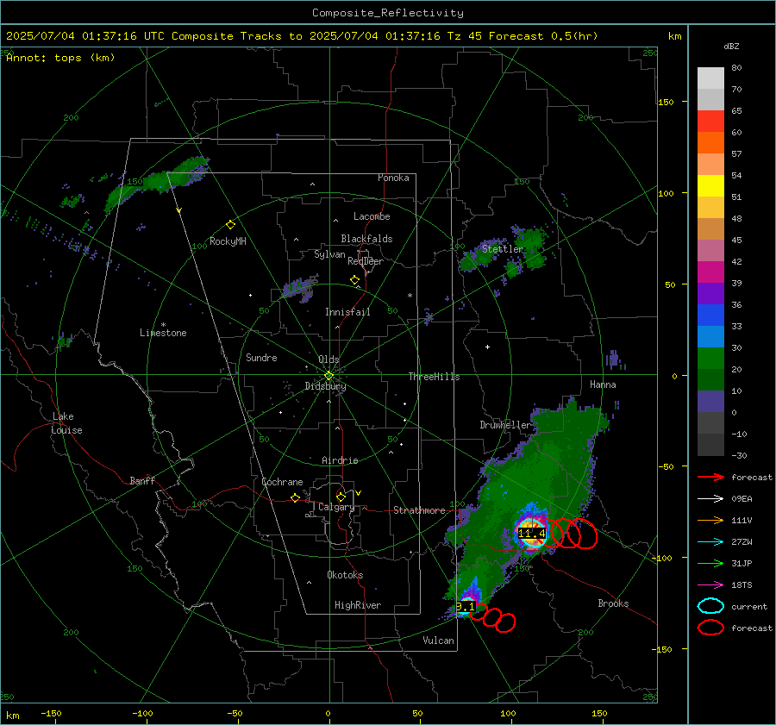Image resolution: width=776 pixels, height=725 pixels.
Task: Click the HighRiver town label
Action: 358,605
